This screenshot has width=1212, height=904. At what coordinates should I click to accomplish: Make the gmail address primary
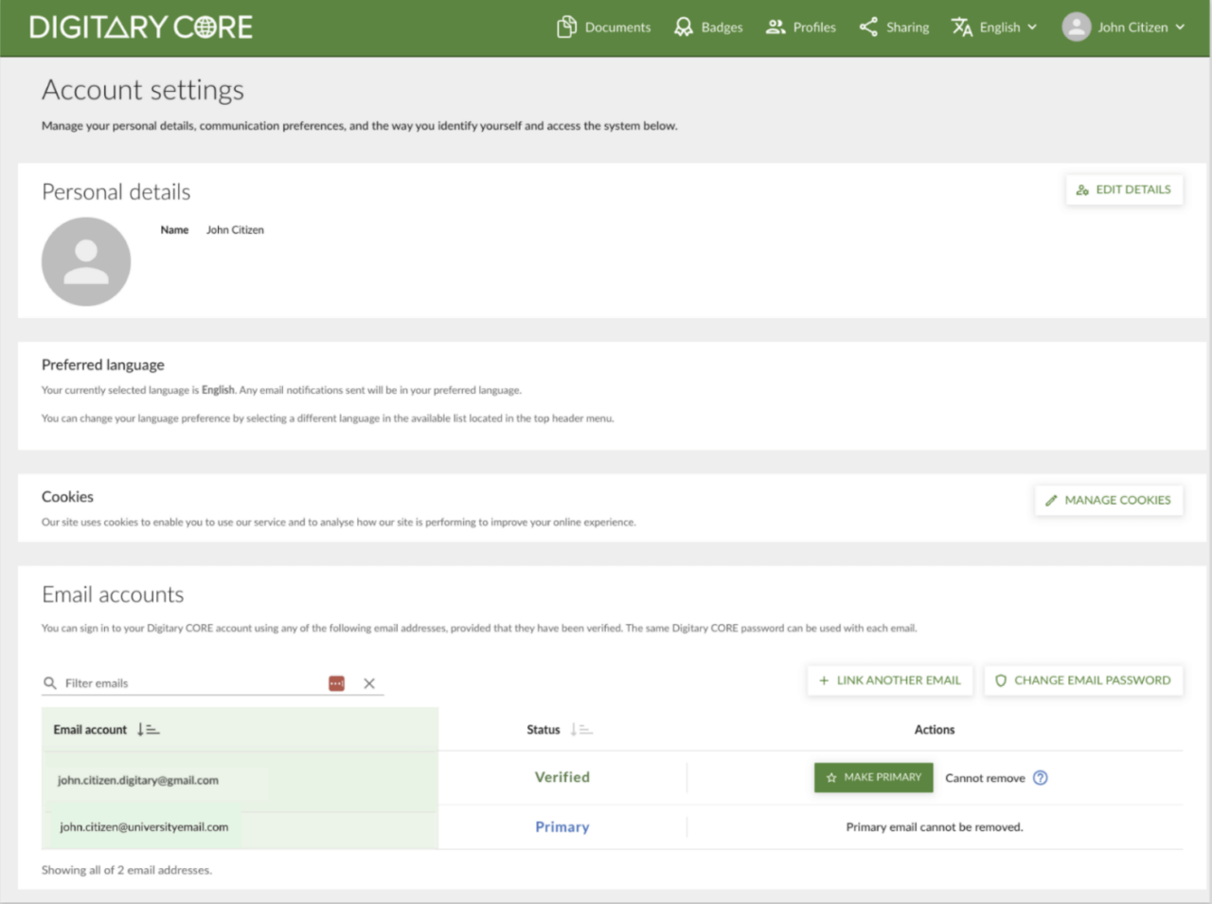[x=873, y=778]
